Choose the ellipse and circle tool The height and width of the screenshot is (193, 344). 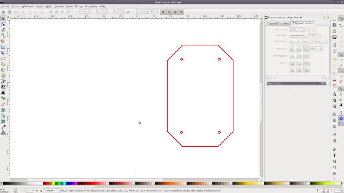click(x=3, y=58)
